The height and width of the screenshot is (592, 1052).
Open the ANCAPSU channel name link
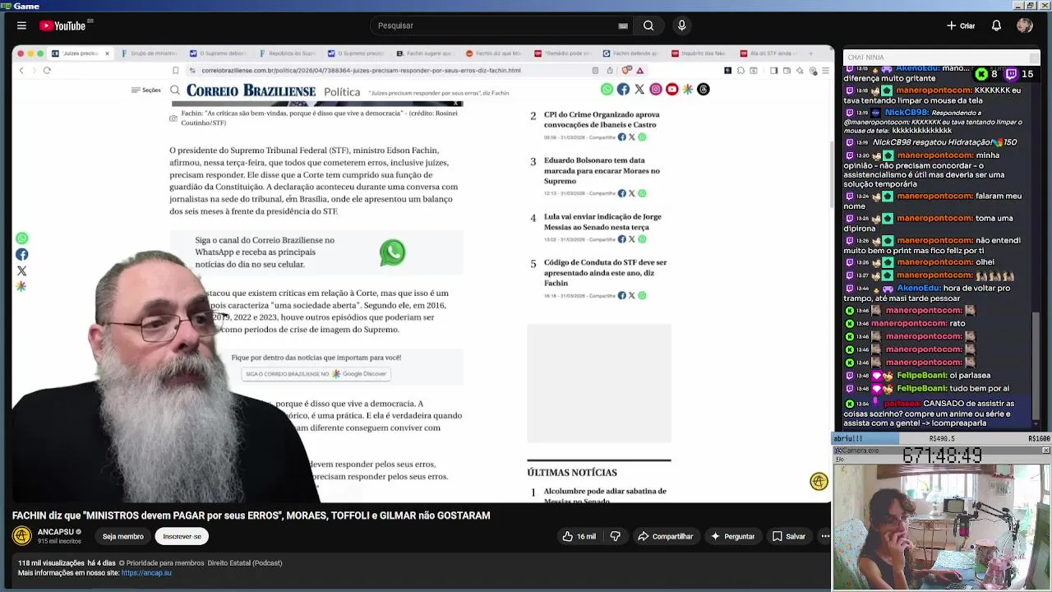[x=55, y=531]
